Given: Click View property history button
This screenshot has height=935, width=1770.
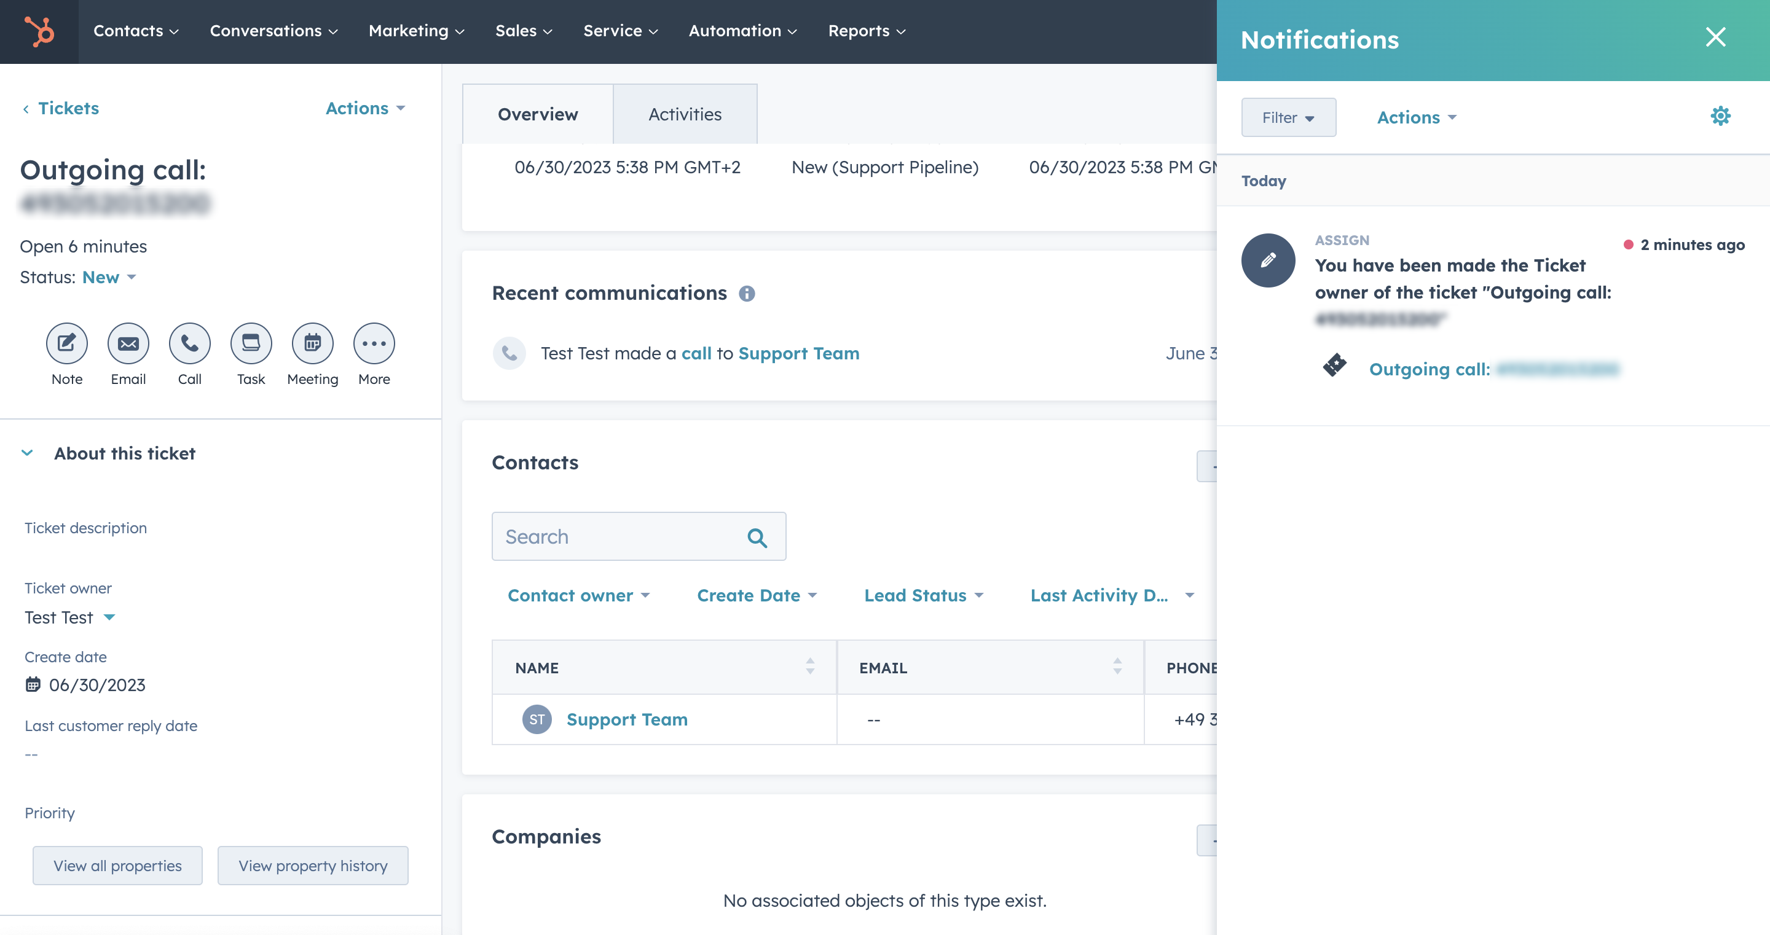Looking at the screenshot, I should [313, 866].
